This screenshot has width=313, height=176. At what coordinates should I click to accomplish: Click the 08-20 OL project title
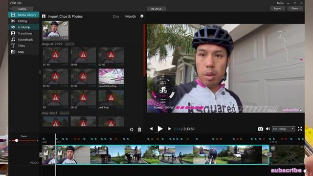[x=156, y=9]
